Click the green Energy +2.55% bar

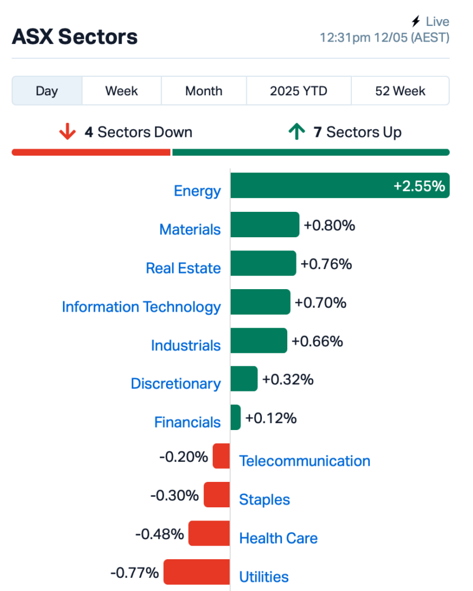click(340, 185)
